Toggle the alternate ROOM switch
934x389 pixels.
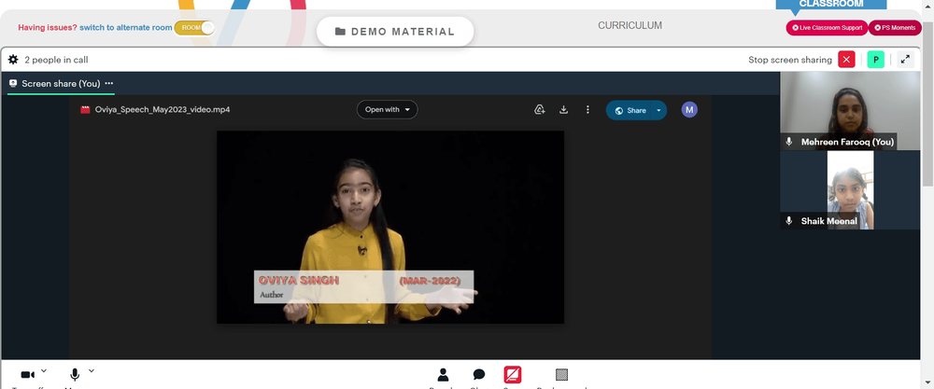tap(194, 27)
